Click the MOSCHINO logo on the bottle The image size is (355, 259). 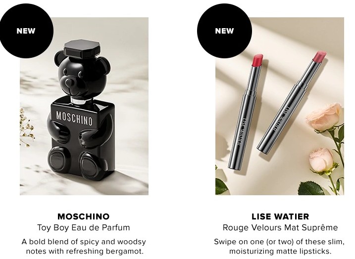click(x=74, y=118)
